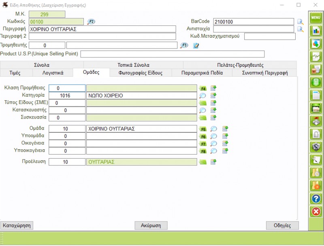Click the F3 search icon beside Προμηθευτής
Screen dimensions: 324x246
point(184,45)
